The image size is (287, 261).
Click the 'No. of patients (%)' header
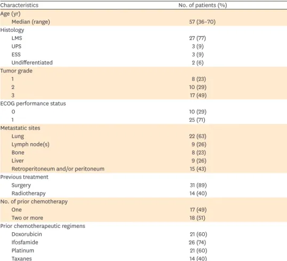coord(203,5)
